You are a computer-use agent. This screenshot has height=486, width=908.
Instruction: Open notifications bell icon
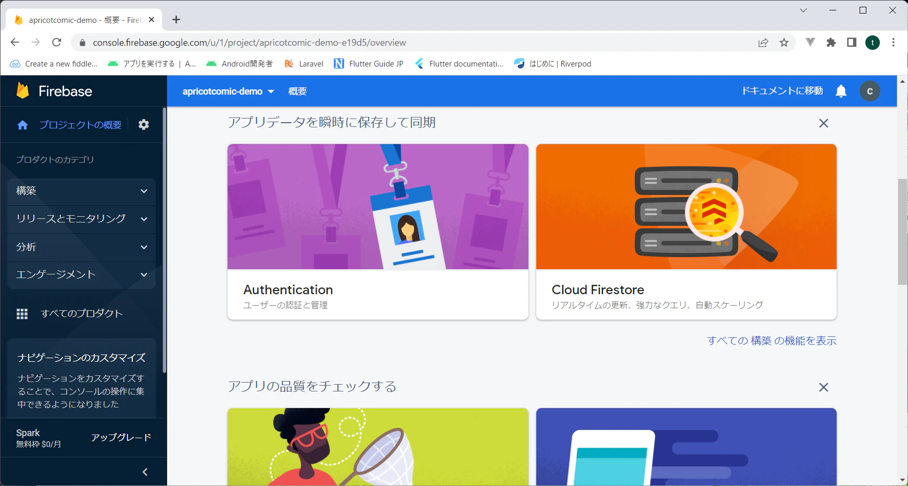pos(841,91)
